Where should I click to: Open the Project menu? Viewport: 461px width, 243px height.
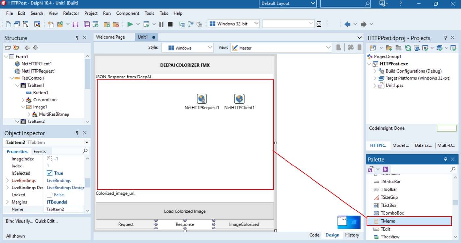tap(91, 13)
